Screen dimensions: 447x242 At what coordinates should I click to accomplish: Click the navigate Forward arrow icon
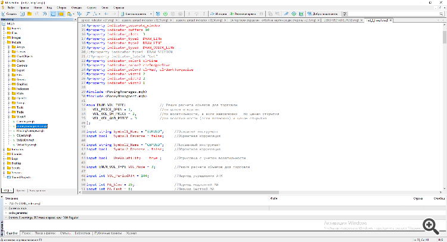pyautogui.click(x=113, y=13)
